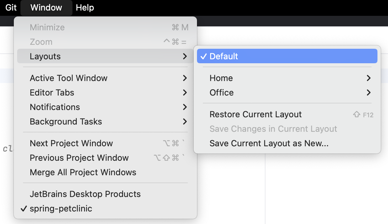Expand the Active Tool Window submenu

point(69,78)
